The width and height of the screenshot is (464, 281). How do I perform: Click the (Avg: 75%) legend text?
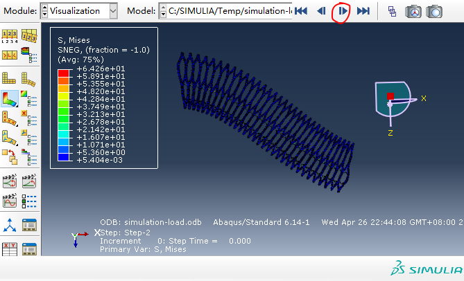point(80,60)
